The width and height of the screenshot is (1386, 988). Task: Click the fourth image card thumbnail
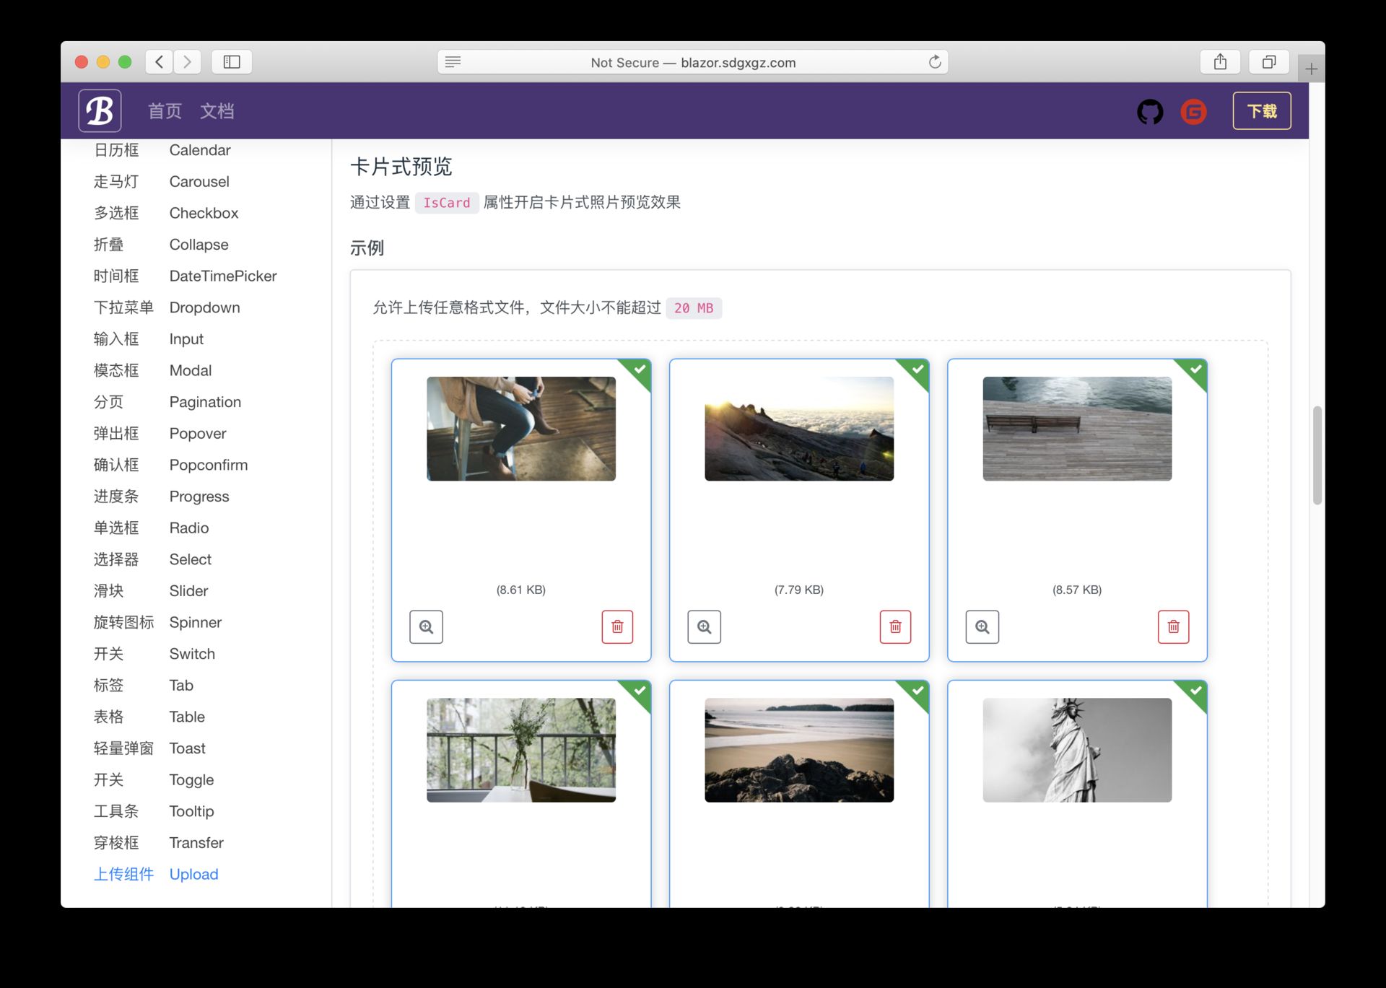click(x=520, y=750)
